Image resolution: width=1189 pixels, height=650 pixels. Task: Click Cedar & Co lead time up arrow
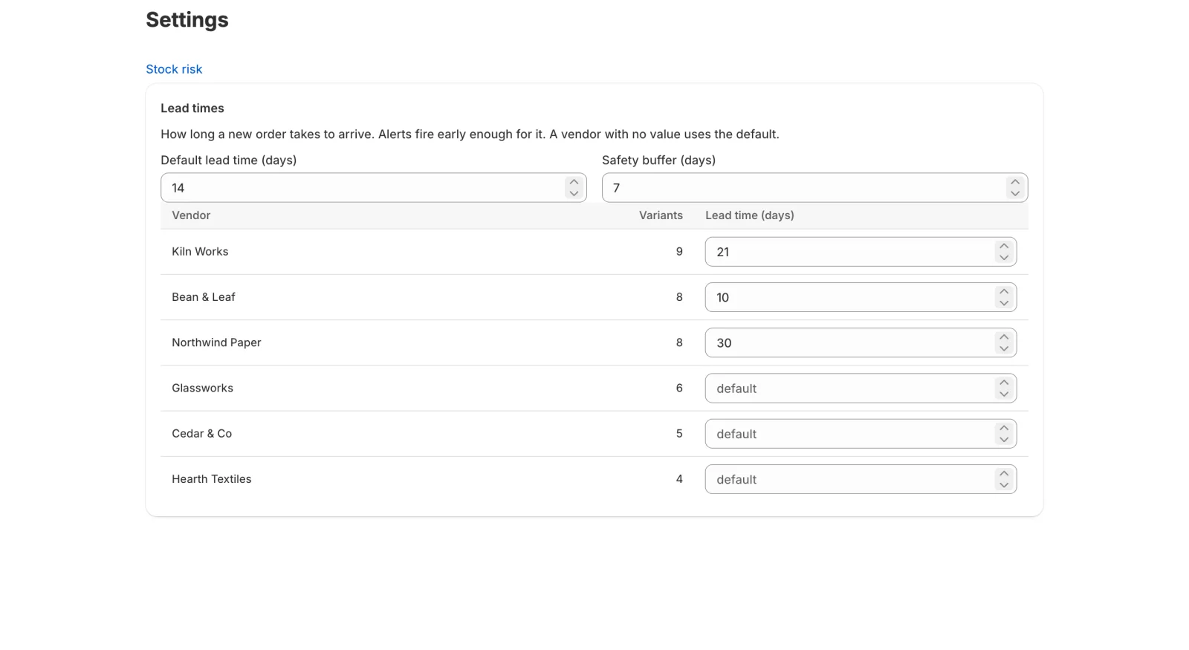[1004, 428]
